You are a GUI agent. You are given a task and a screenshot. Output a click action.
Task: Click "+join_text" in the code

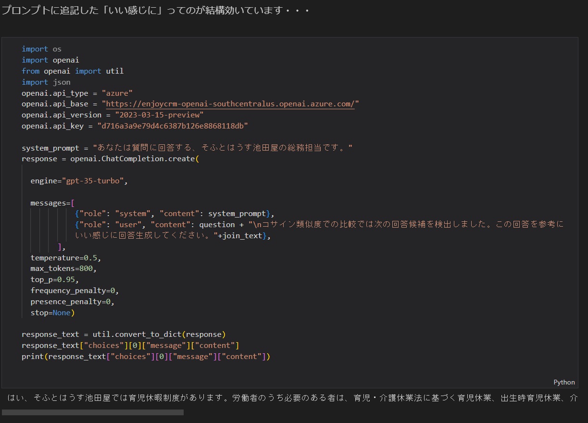[240, 236]
